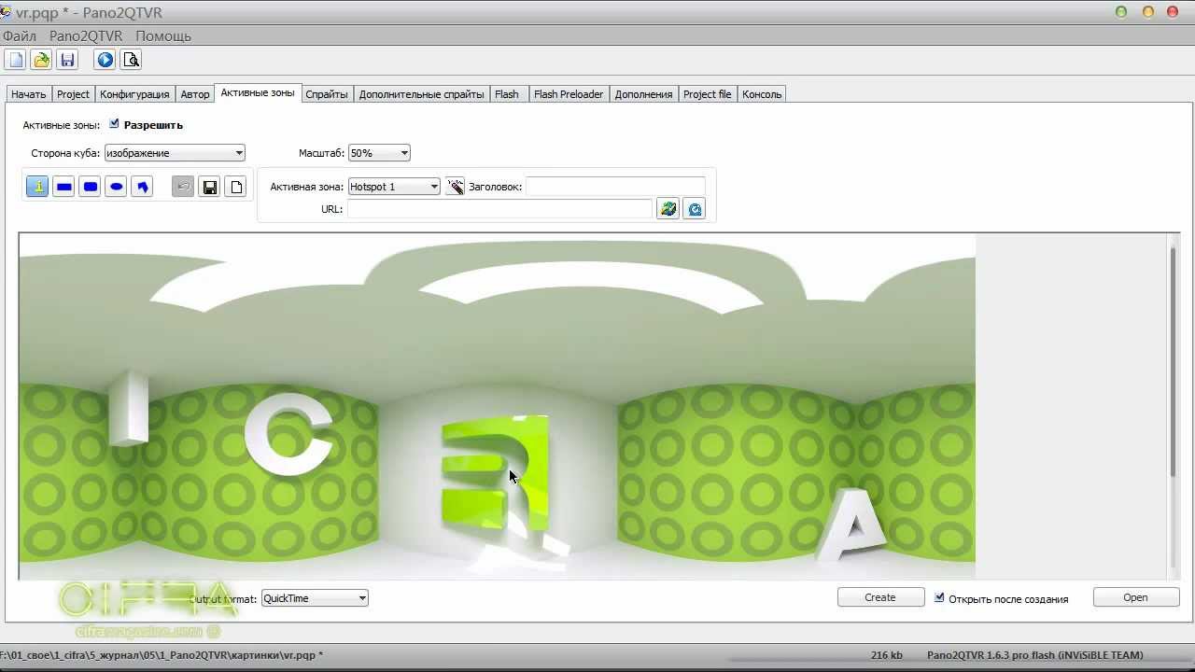Switch to the Спрайты tab
Screen dimensions: 1195x672
tap(327, 94)
